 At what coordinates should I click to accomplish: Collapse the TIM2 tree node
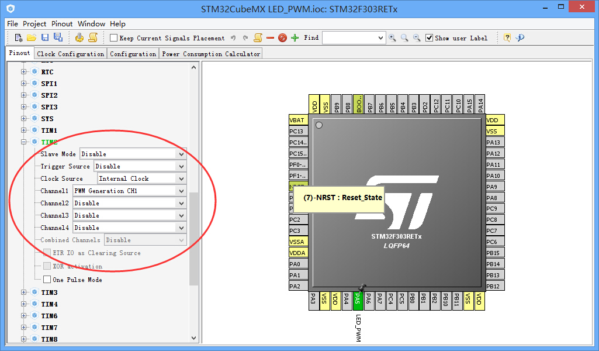pyautogui.click(x=24, y=142)
